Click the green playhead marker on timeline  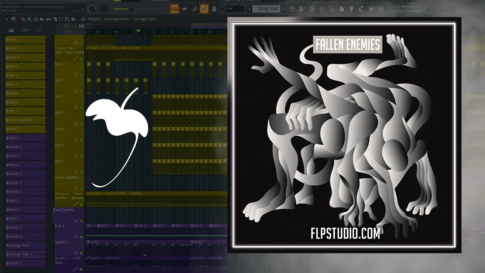point(138,31)
